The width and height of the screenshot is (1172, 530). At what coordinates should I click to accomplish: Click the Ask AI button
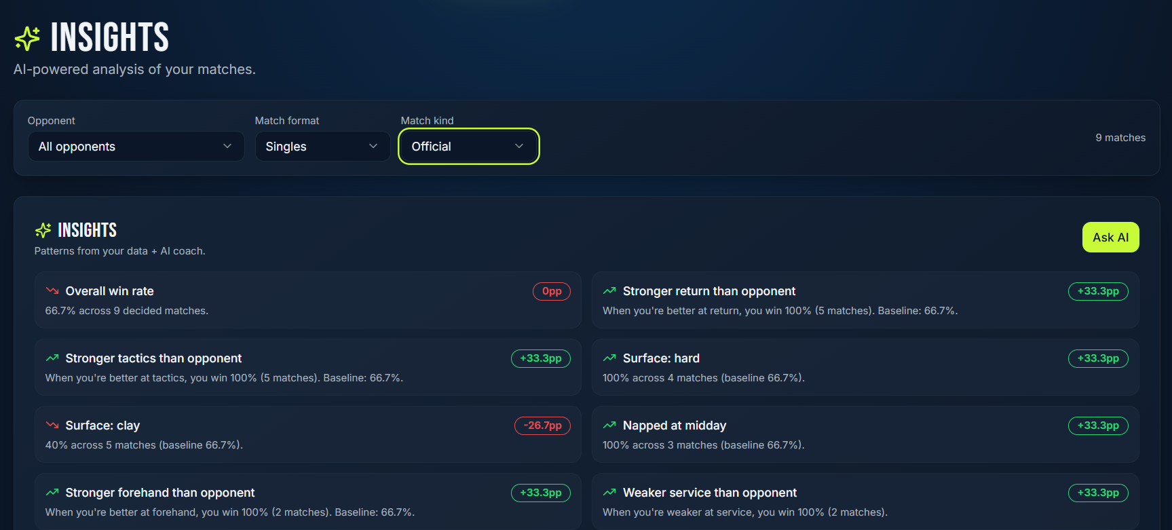tap(1110, 238)
